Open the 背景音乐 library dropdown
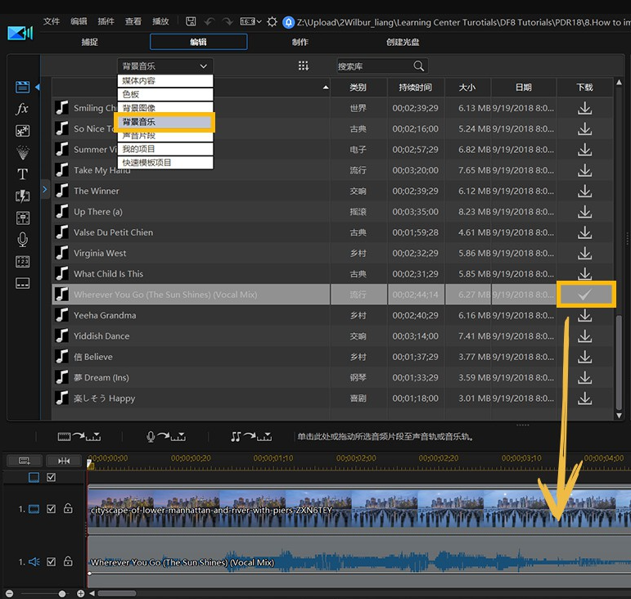 pos(165,66)
